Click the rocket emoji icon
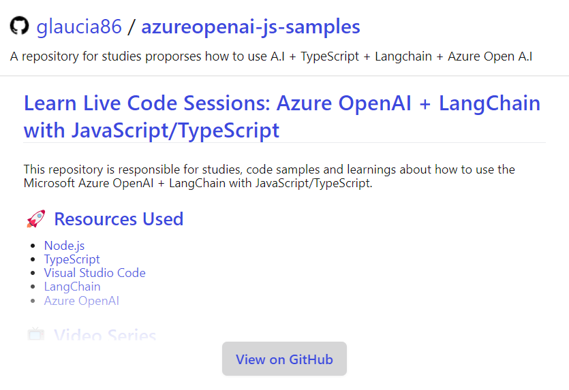The image size is (569, 390). [35, 219]
